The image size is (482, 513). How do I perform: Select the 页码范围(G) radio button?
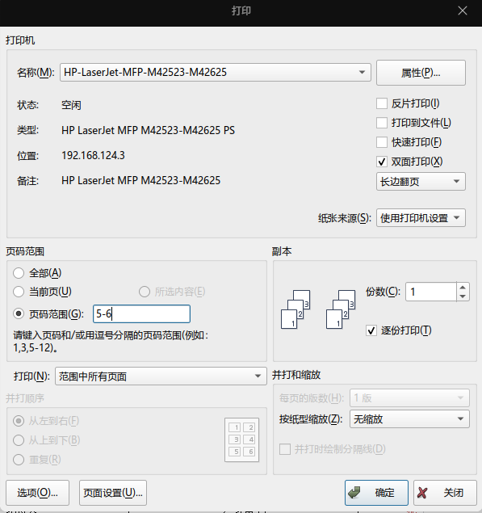(19, 314)
